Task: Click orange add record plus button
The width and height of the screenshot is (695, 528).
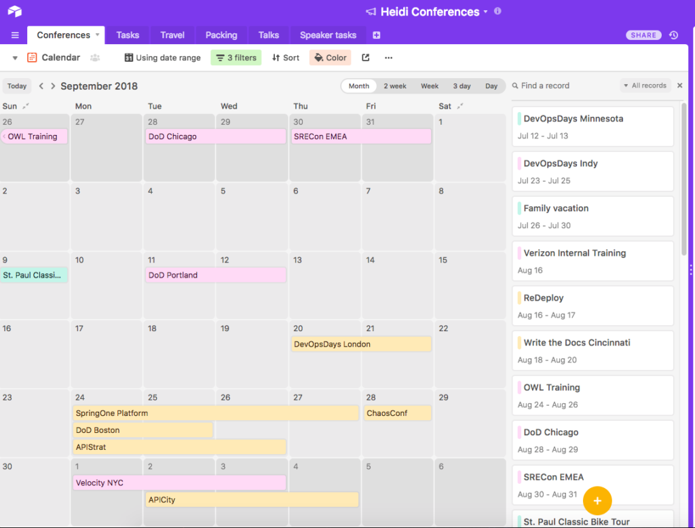Action: 597,500
